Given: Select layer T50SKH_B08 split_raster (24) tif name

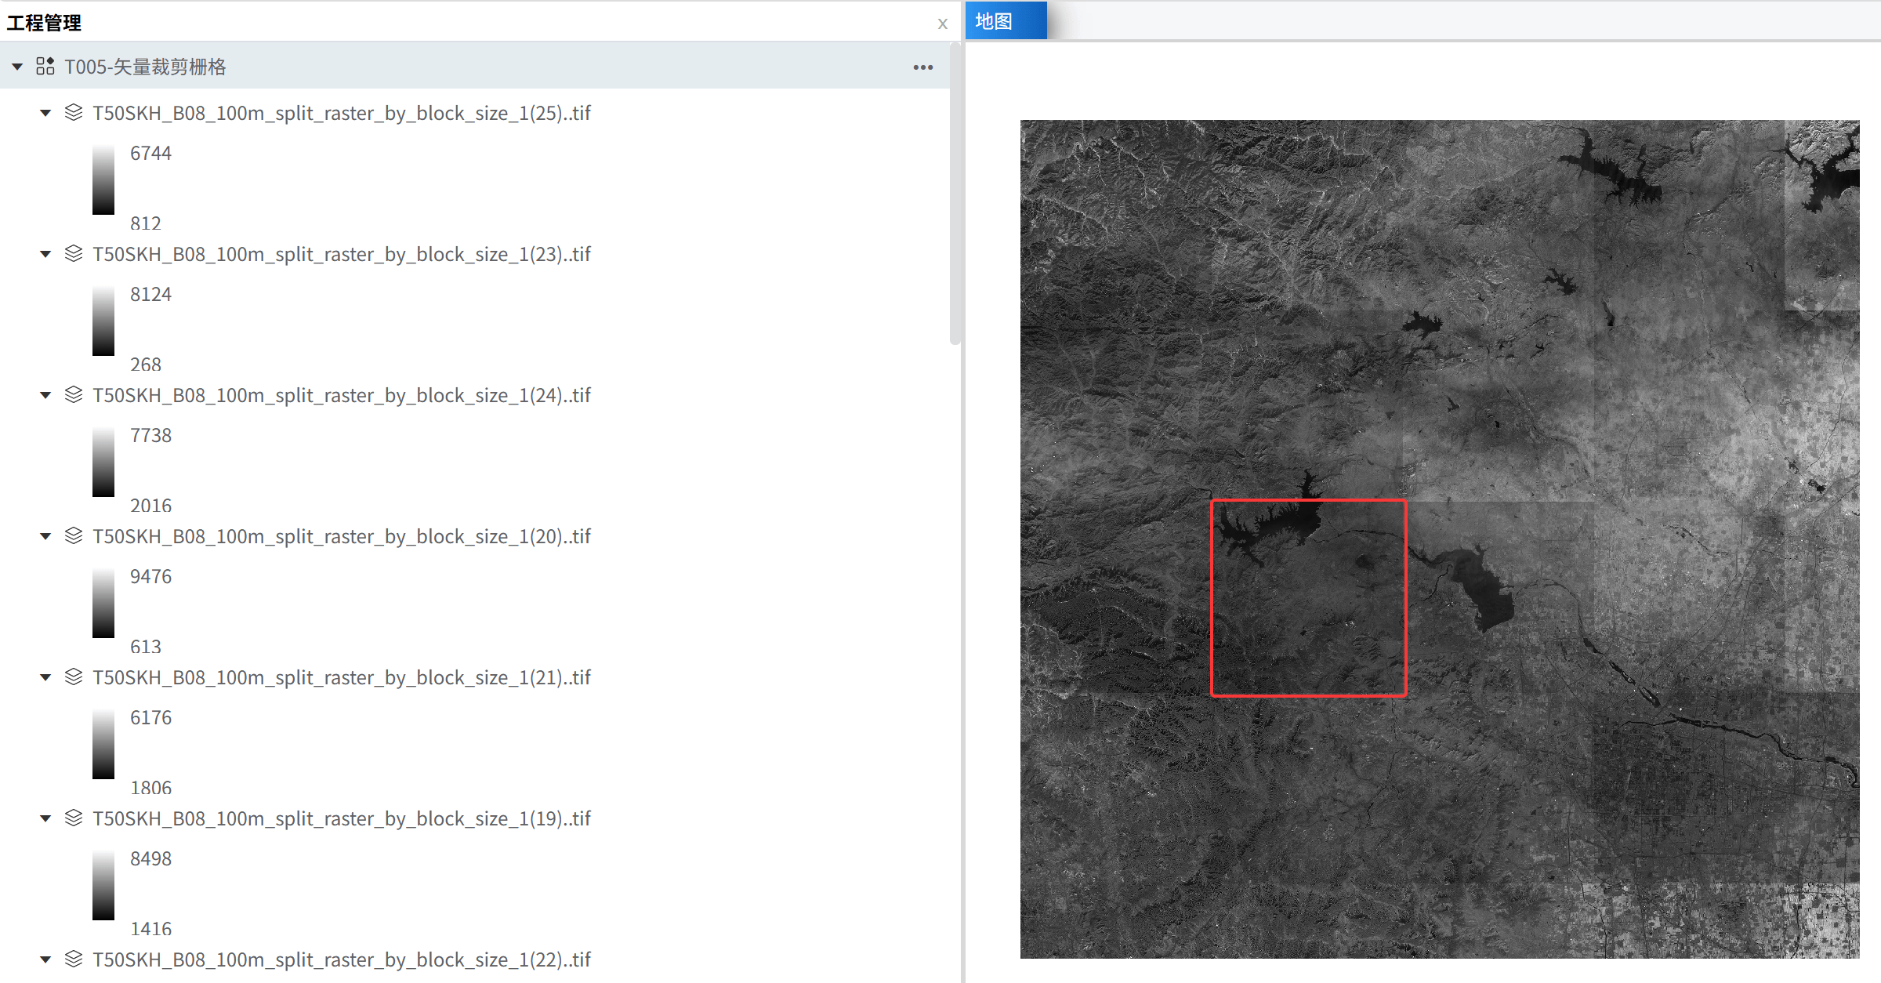Looking at the screenshot, I should (x=341, y=395).
